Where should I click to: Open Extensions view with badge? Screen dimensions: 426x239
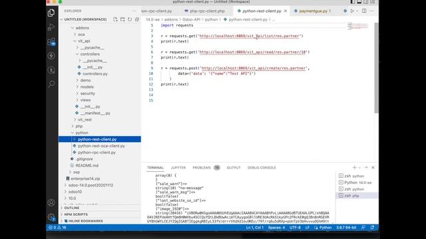(x=51, y=41)
